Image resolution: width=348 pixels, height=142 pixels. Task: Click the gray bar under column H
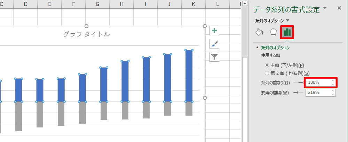(x=125, y=110)
